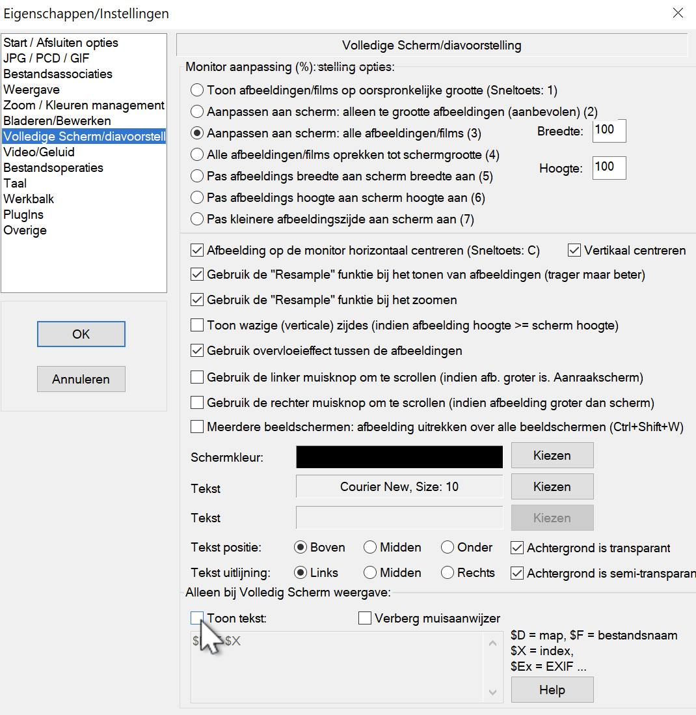Toggle Resample funktie bij het zoomen
Image resolution: width=696 pixels, height=715 pixels.
coord(197,300)
